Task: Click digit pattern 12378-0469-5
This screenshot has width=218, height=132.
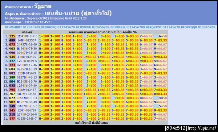Action: click(27, 61)
